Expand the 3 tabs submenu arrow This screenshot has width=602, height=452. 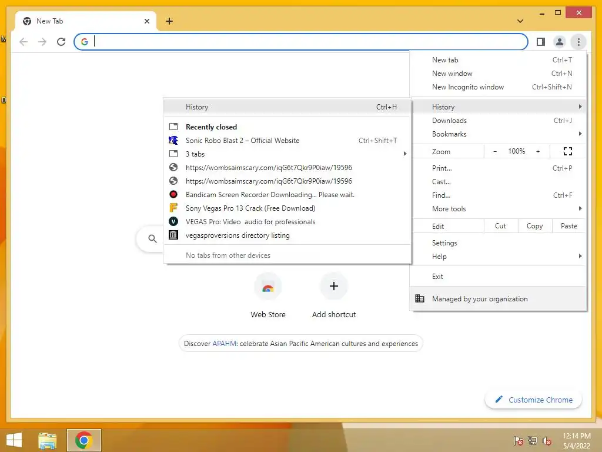(x=404, y=154)
